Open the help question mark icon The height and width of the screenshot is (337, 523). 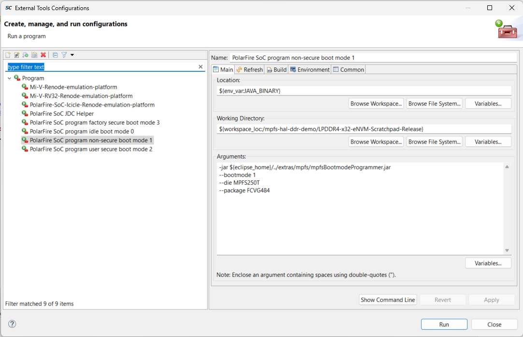(x=13, y=324)
